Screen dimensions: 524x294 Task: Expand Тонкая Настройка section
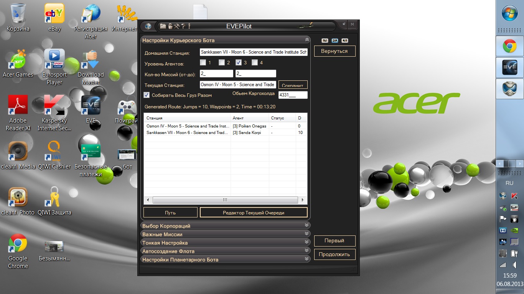pos(226,242)
